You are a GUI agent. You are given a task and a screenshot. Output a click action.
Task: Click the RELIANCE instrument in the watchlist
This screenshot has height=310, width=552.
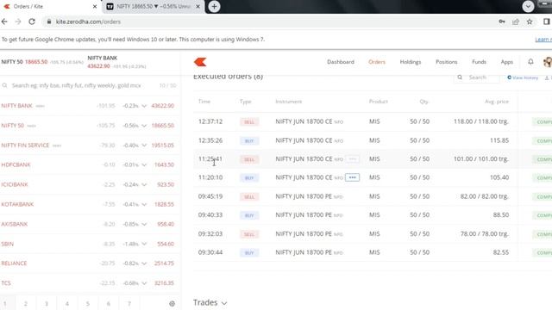point(14,263)
